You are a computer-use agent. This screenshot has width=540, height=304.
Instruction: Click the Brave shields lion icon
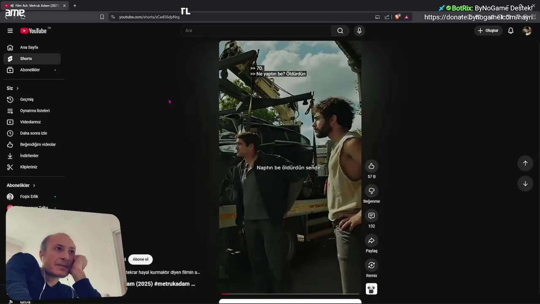tap(397, 17)
